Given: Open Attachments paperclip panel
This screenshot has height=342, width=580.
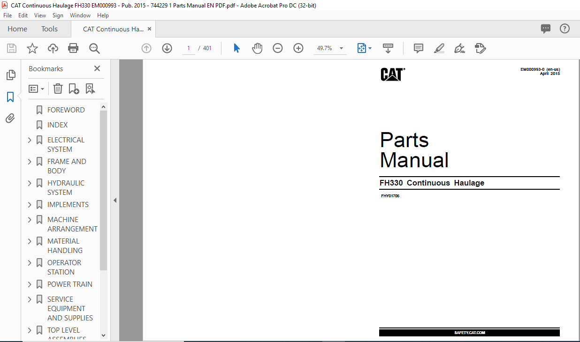Looking at the screenshot, I should (x=10, y=119).
